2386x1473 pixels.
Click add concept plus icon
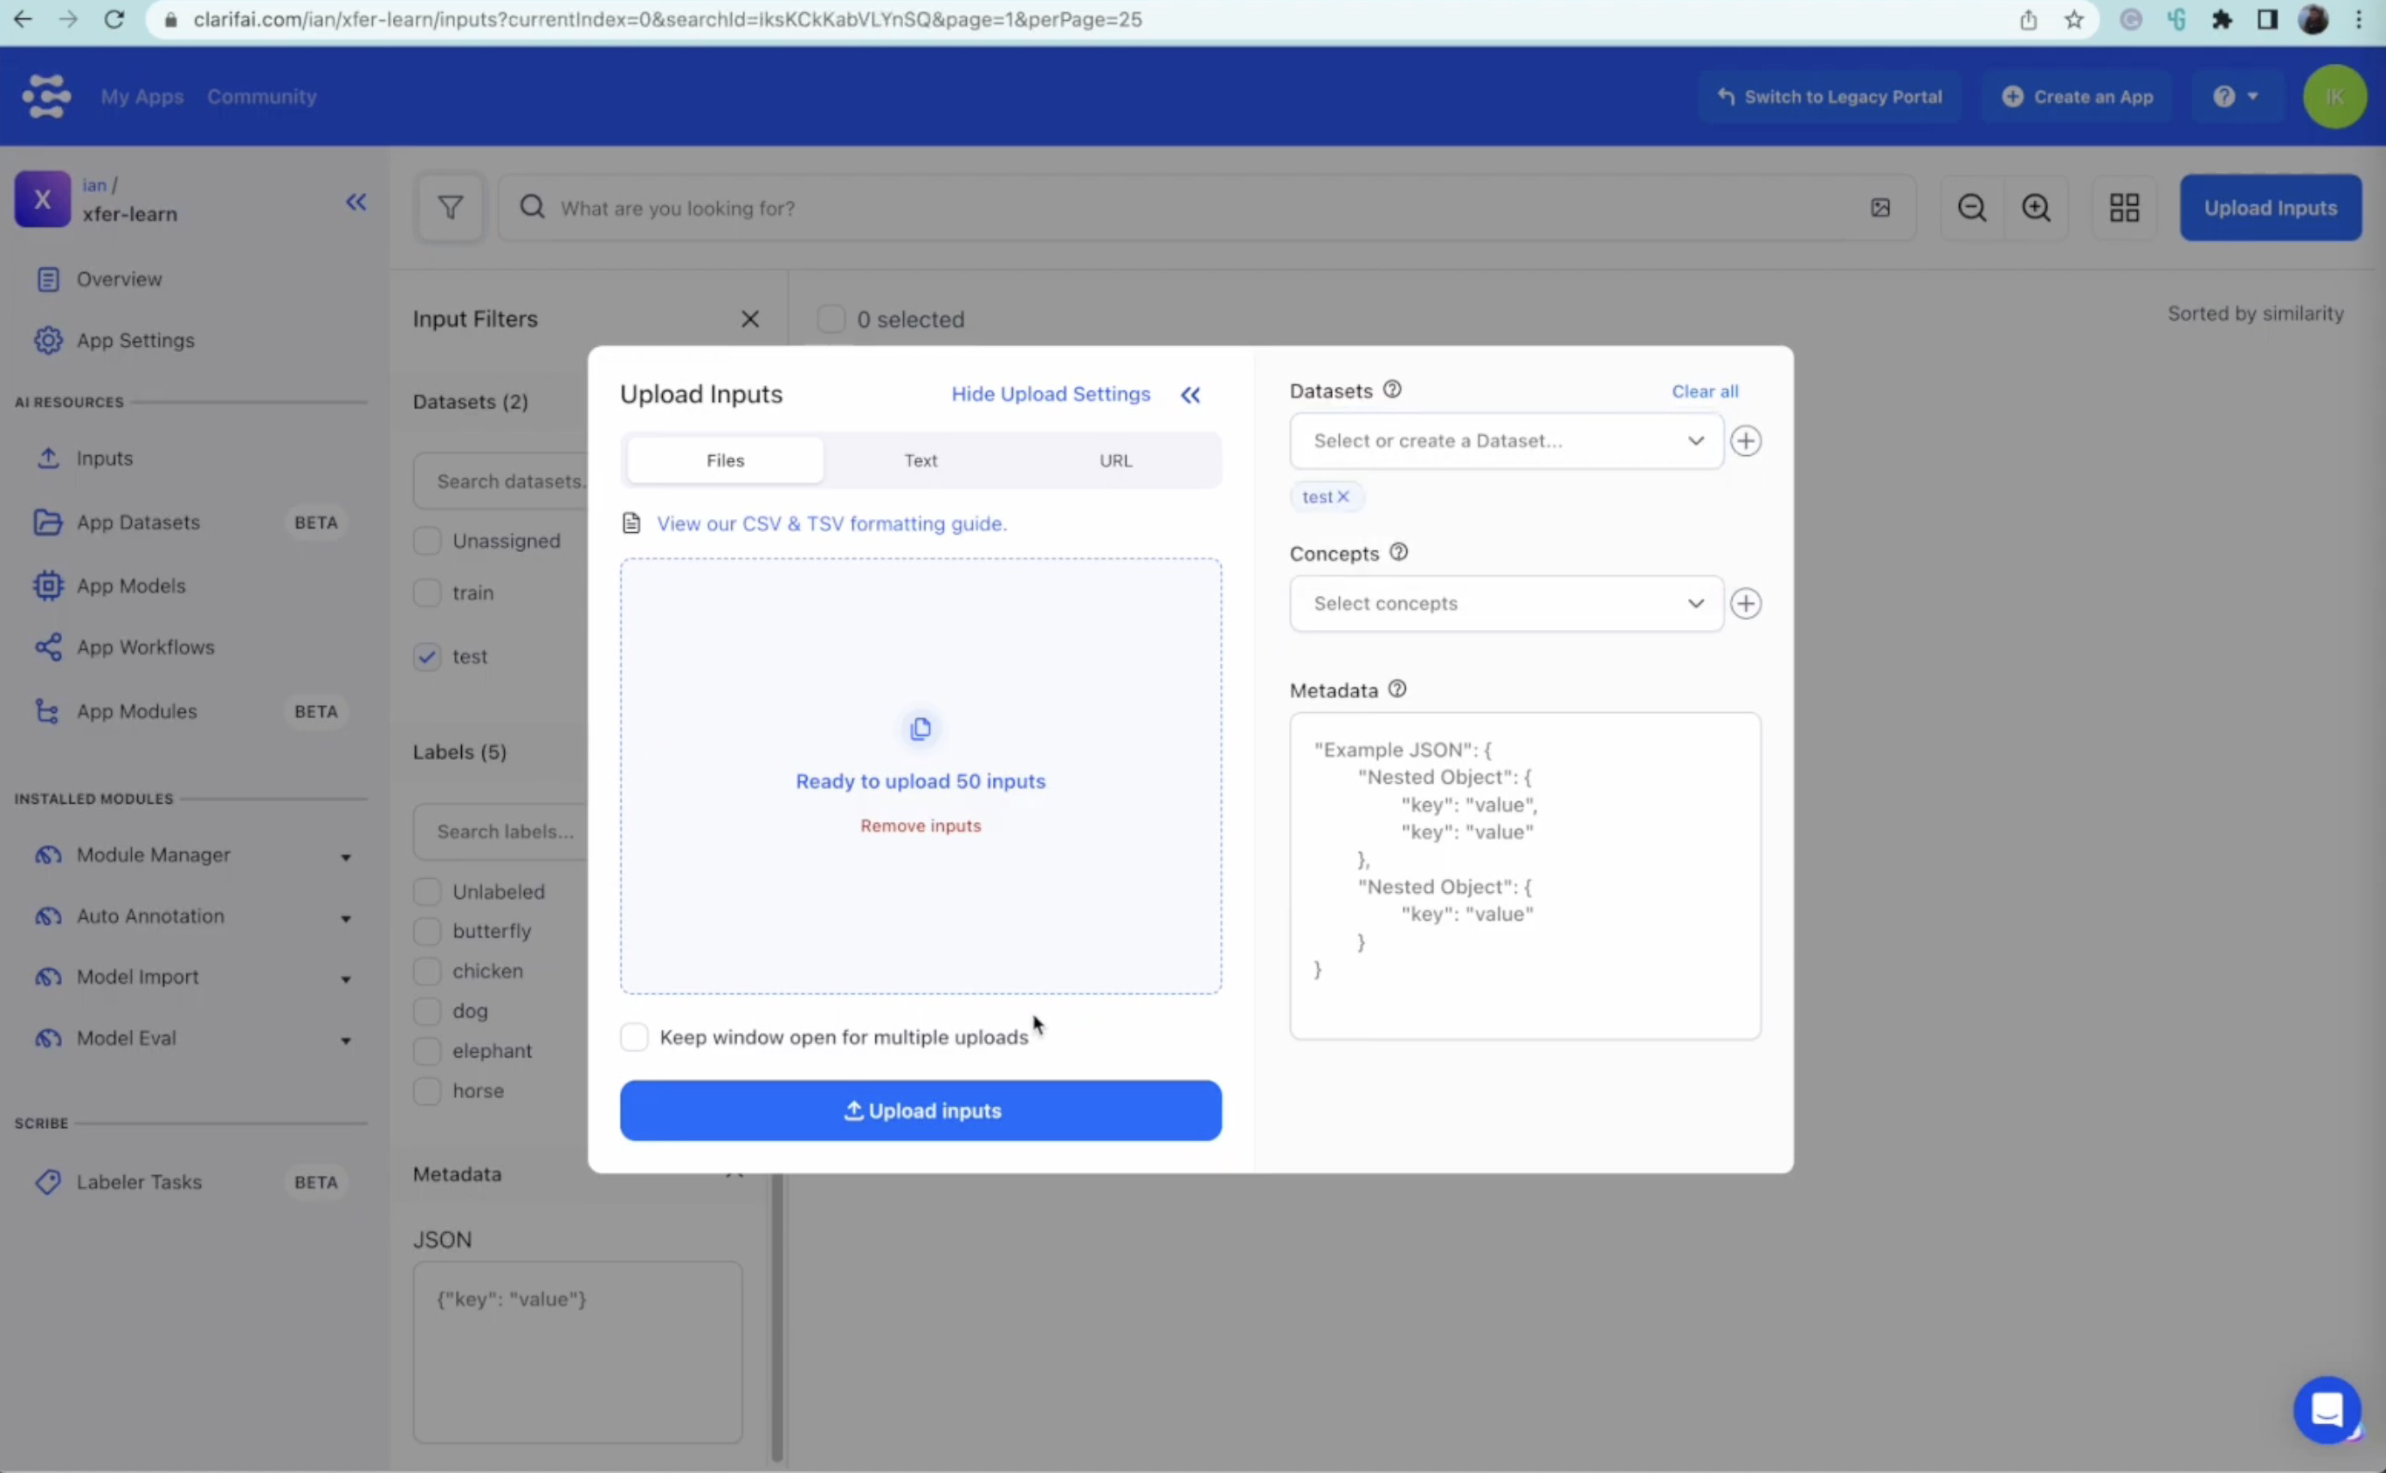[1746, 604]
